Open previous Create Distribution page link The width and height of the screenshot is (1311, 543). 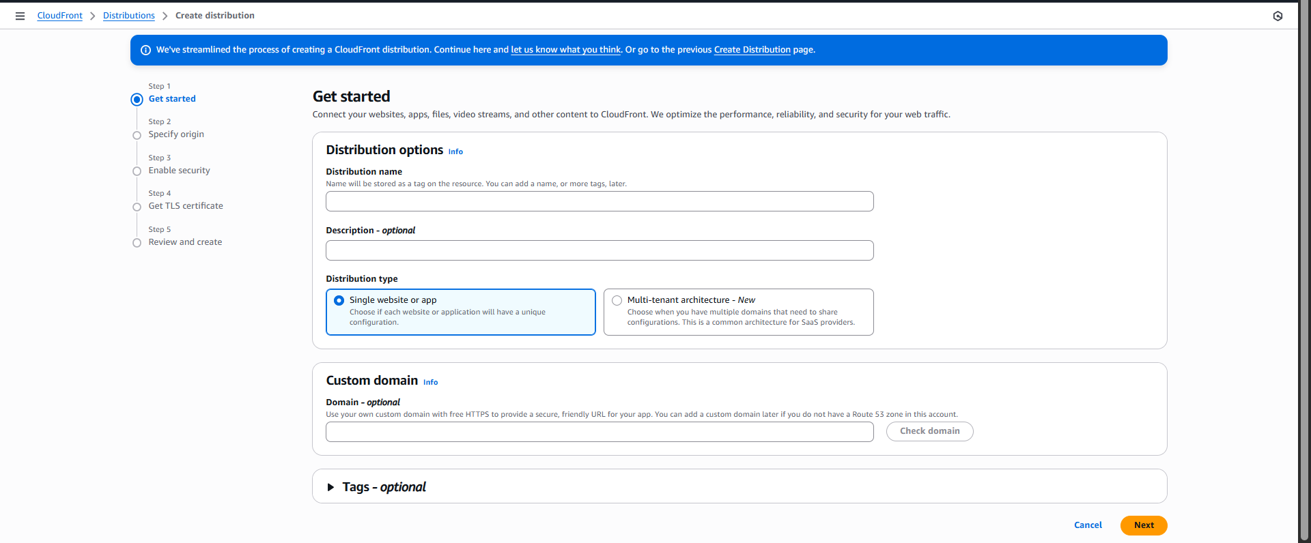[752, 50]
